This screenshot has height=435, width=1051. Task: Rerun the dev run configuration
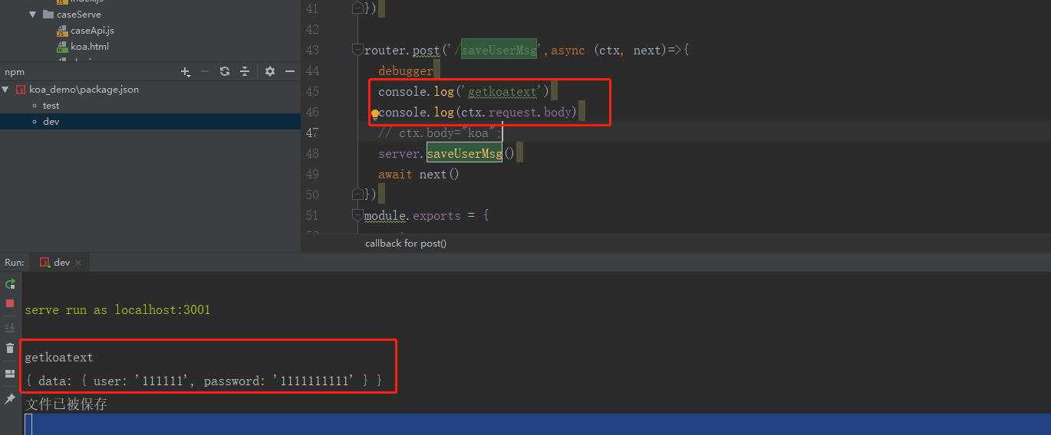[10, 284]
